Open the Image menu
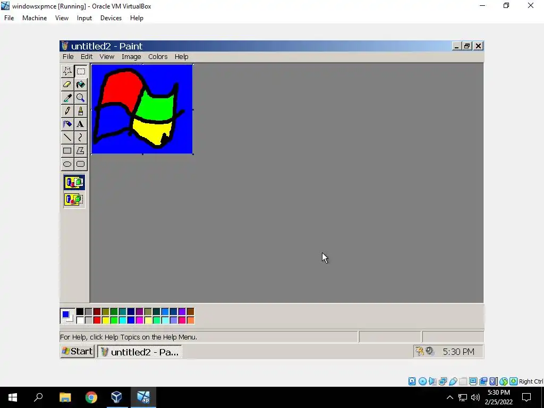 [x=131, y=56]
